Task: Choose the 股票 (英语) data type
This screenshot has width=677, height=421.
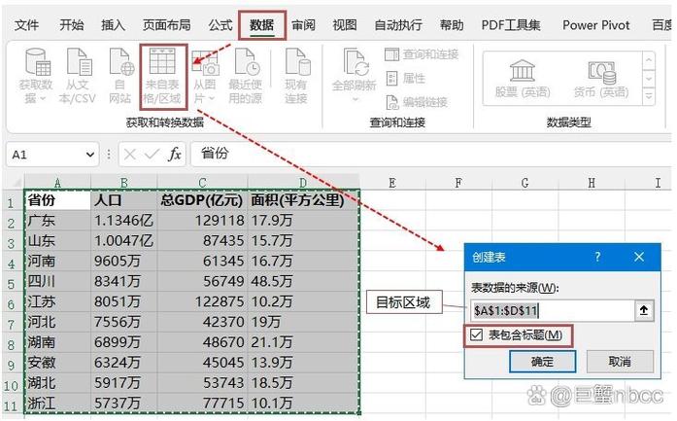Action: (x=523, y=79)
